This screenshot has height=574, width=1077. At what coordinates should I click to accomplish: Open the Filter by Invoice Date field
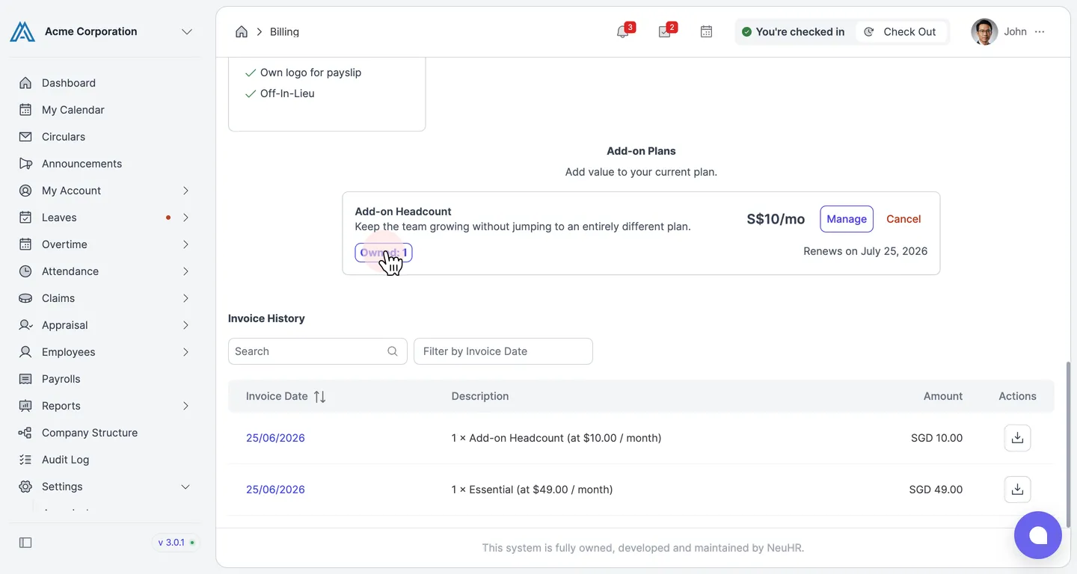tap(503, 351)
